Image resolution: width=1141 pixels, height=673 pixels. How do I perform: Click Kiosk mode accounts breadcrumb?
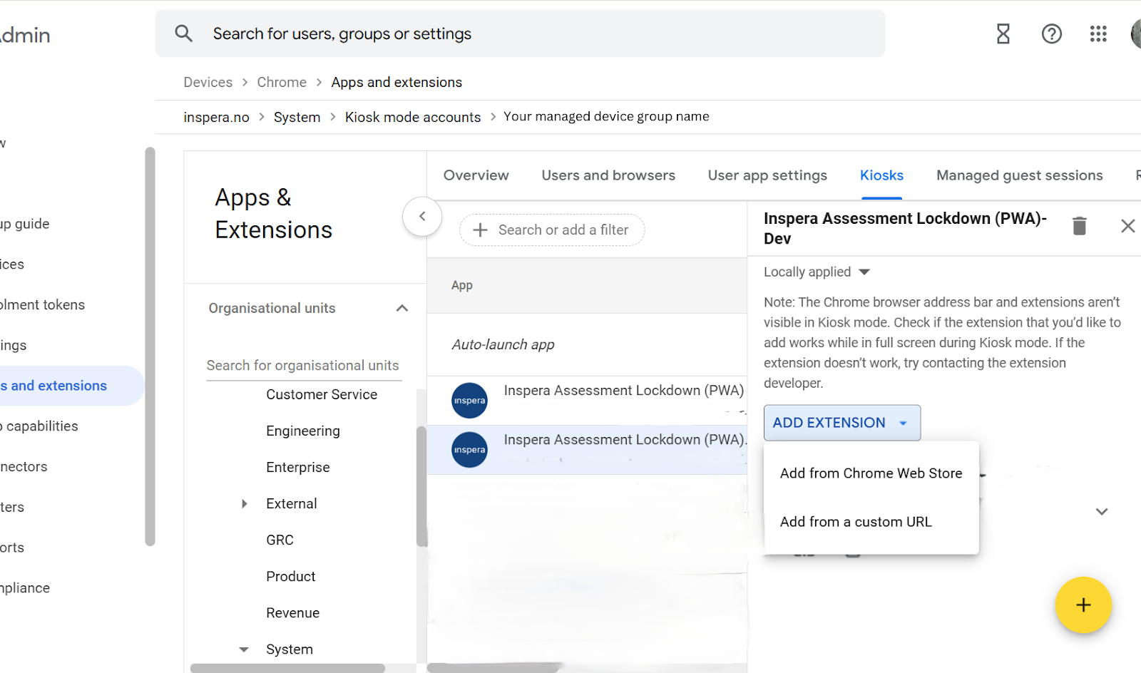pos(413,117)
